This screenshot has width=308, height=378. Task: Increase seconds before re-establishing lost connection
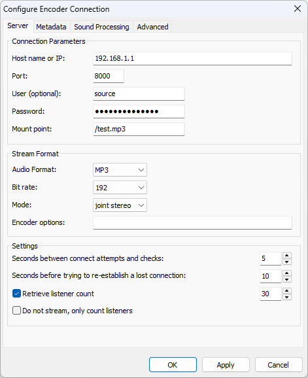287,273
